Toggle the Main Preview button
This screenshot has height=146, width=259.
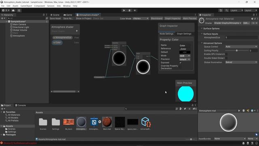click(x=190, y=18)
